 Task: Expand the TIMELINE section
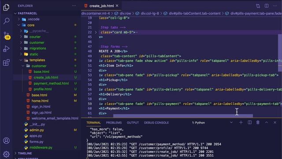(x=25, y=153)
